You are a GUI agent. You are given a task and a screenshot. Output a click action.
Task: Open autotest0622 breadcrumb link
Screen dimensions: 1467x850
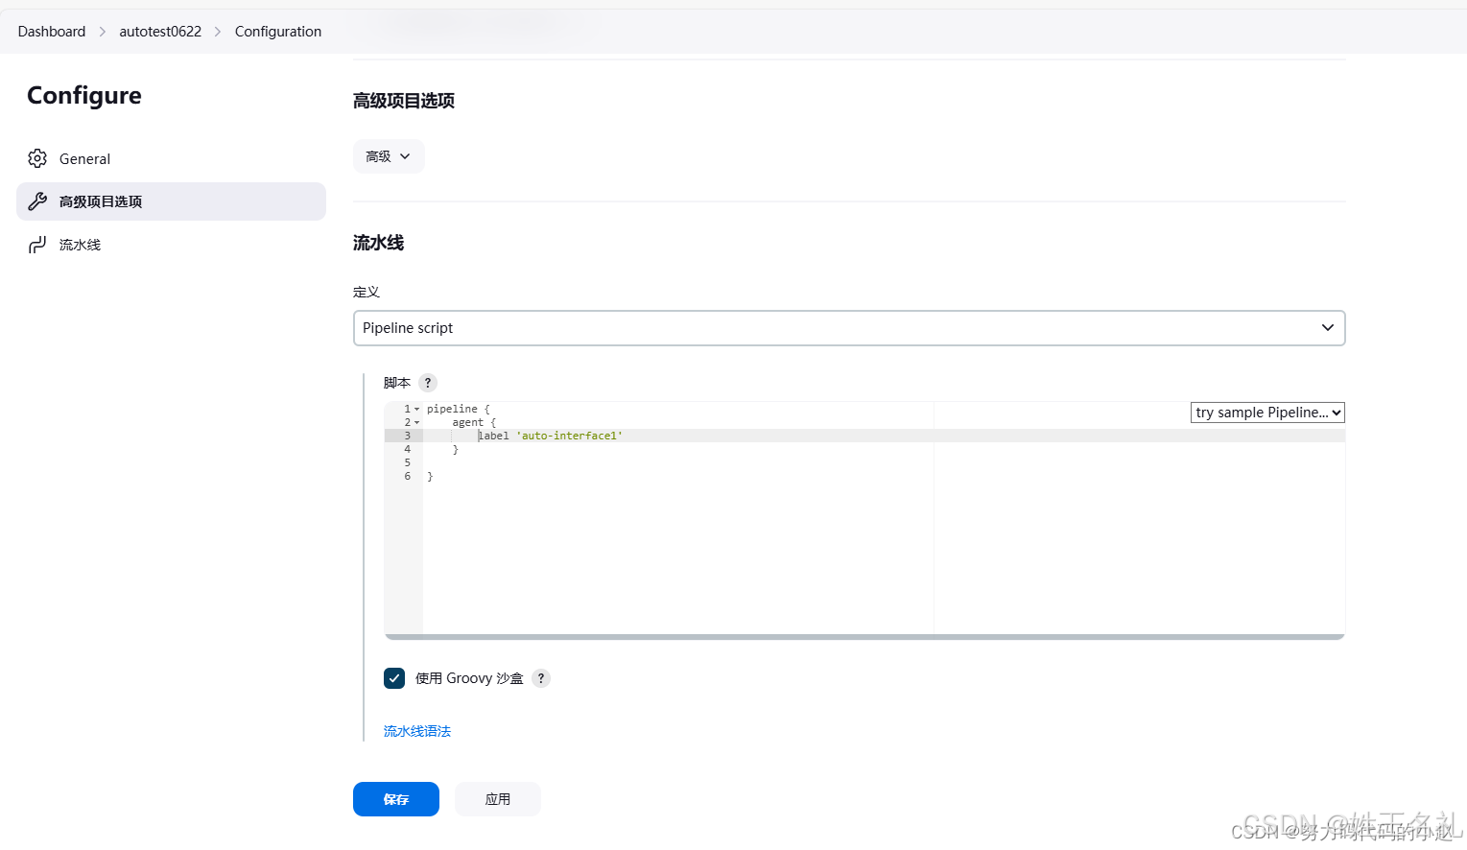point(160,32)
